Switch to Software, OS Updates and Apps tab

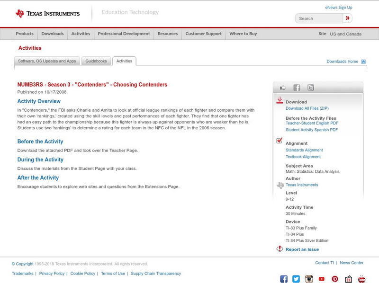[x=47, y=61]
